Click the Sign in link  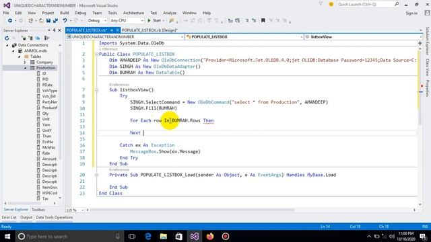tap(411, 13)
